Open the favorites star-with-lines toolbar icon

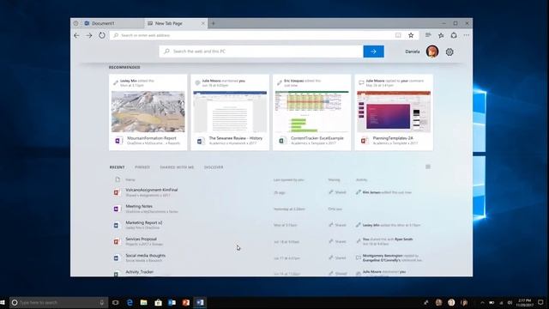[441, 35]
